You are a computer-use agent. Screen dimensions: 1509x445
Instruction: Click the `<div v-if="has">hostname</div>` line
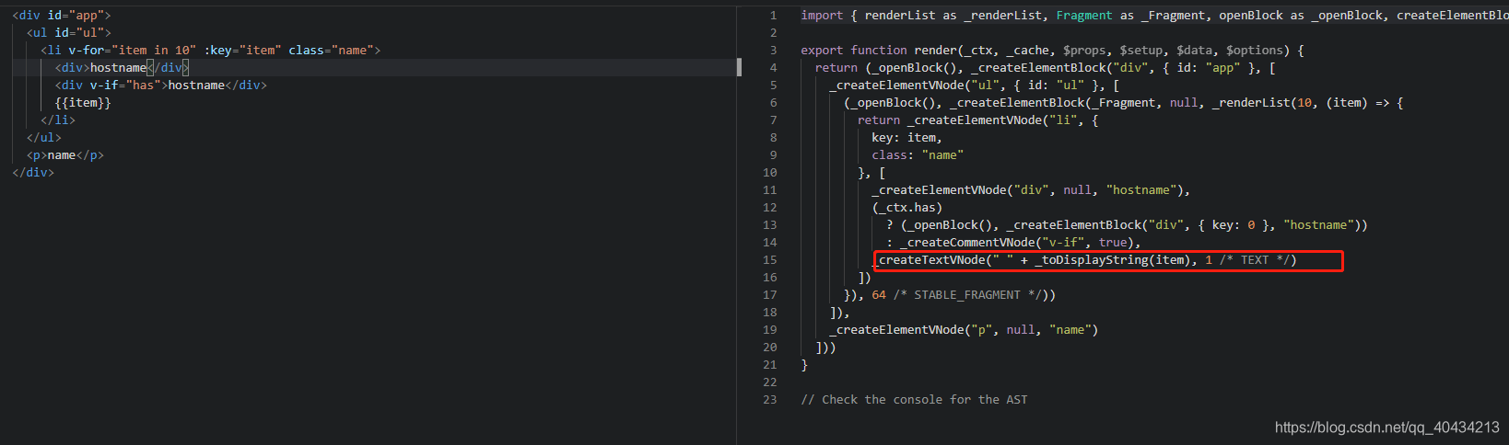161,85
